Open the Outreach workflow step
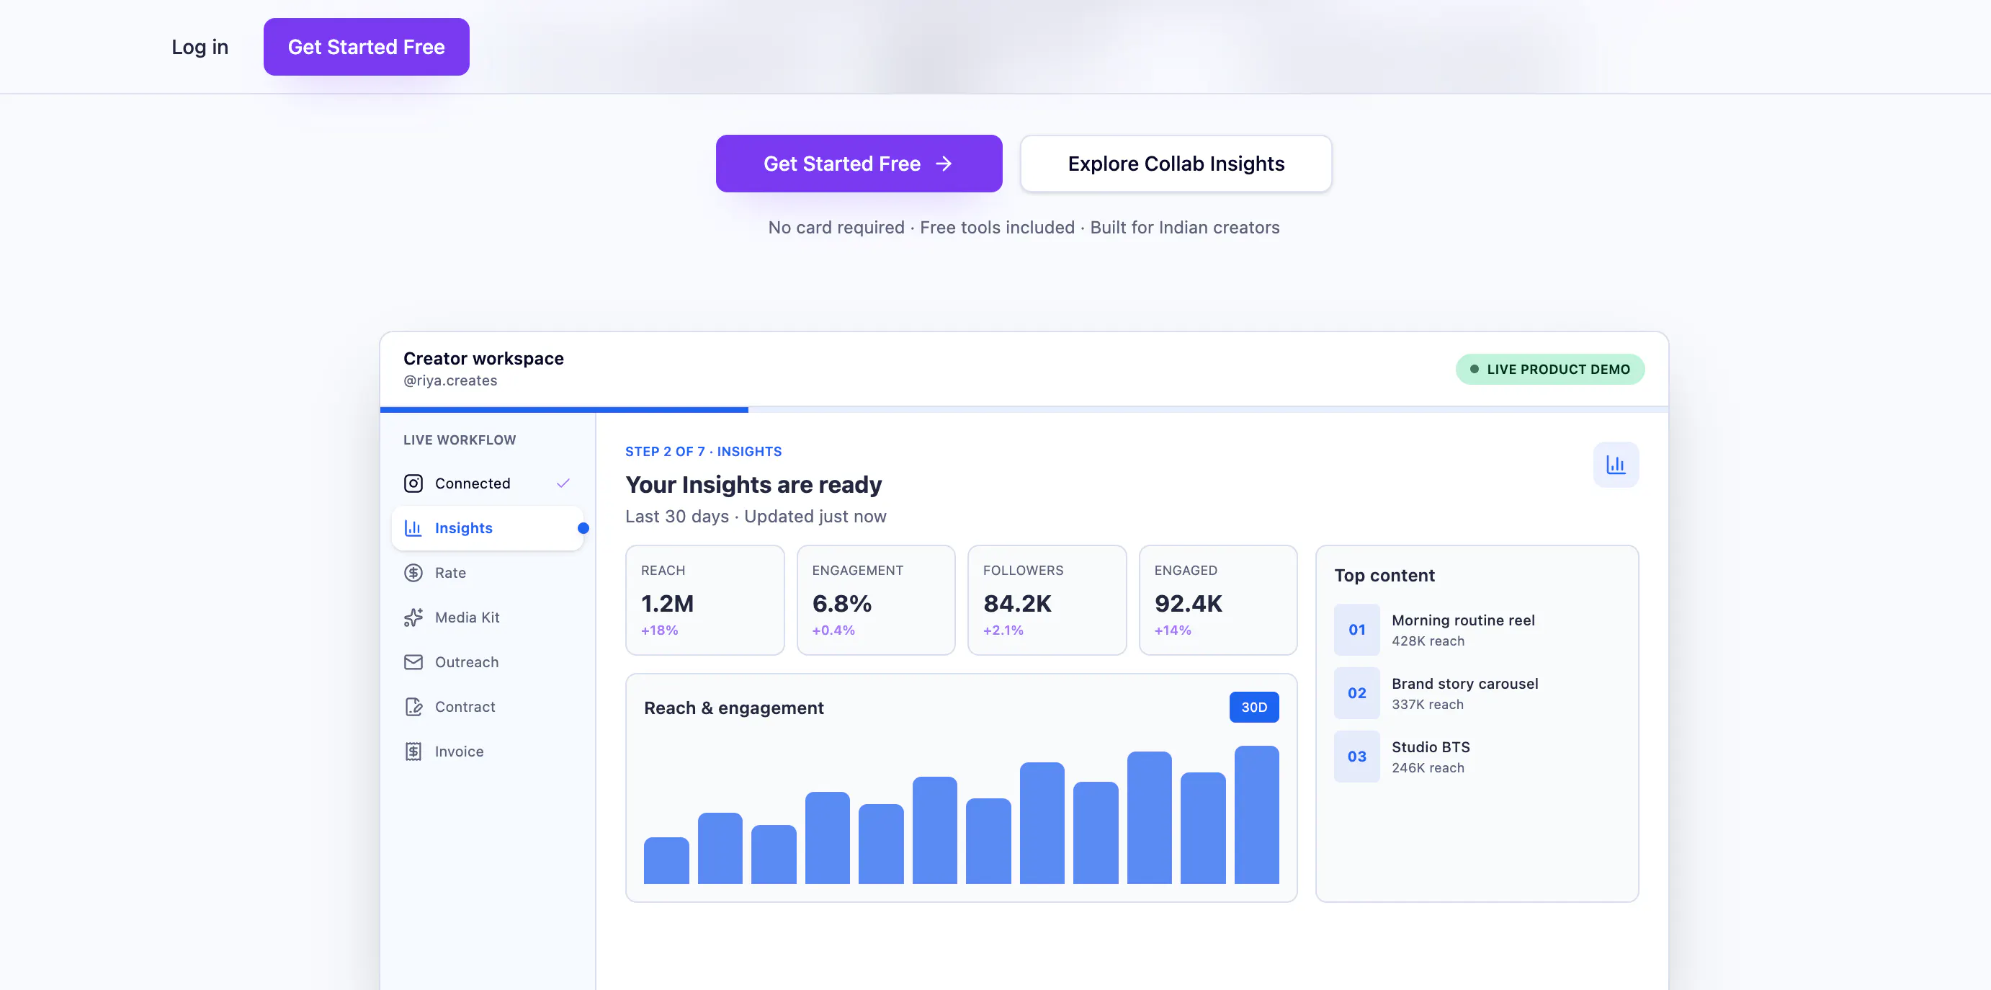The image size is (1991, 990). pos(488,662)
